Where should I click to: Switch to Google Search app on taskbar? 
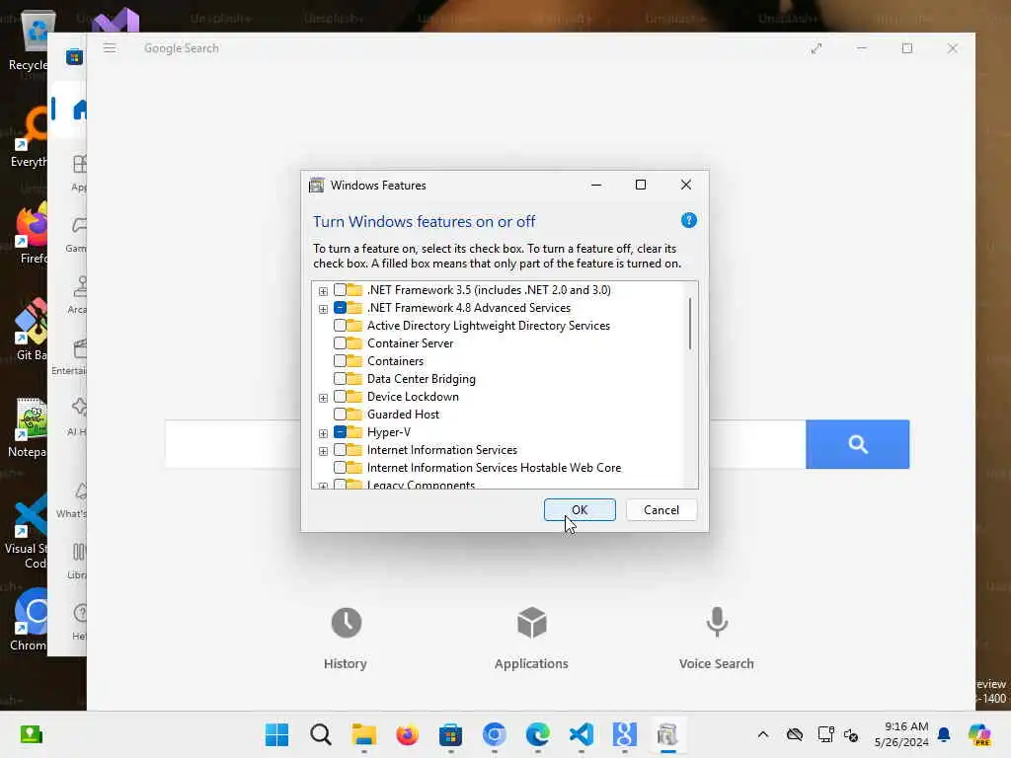coord(624,734)
